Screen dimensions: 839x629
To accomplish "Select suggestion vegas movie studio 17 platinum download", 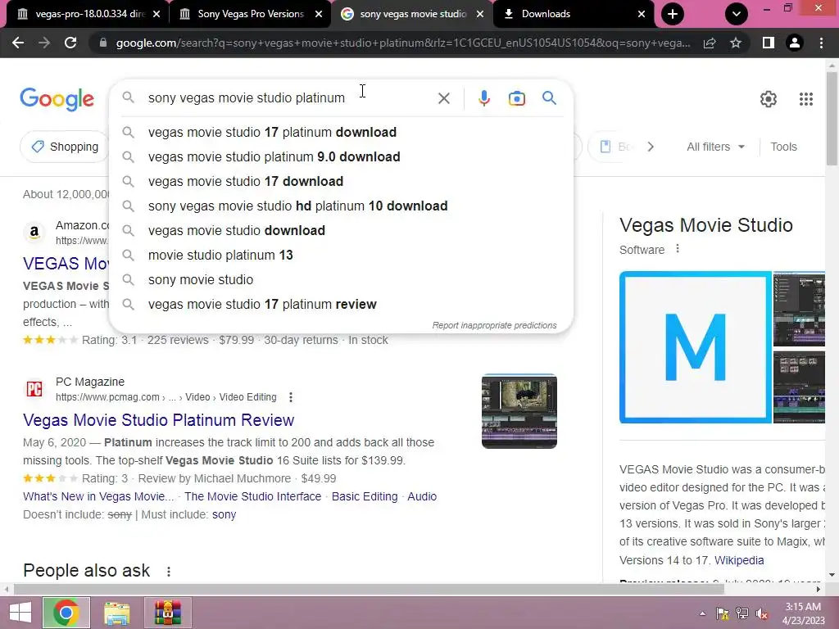I will click(x=341, y=132).
